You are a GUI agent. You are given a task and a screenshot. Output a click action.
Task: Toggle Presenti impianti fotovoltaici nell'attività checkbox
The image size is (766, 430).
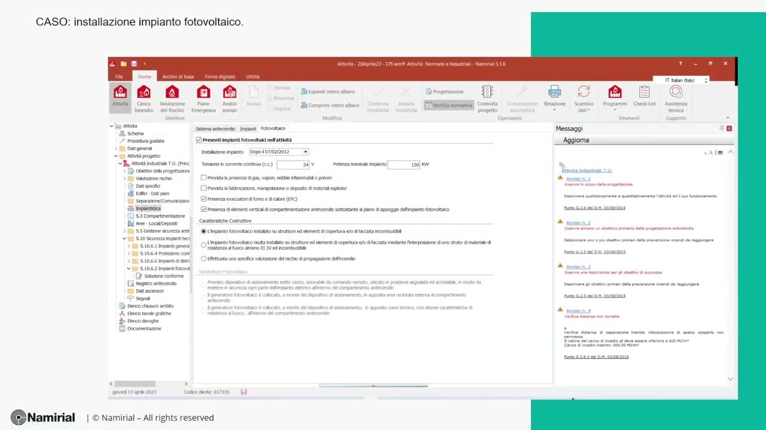pyautogui.click(x=199, y=140)
